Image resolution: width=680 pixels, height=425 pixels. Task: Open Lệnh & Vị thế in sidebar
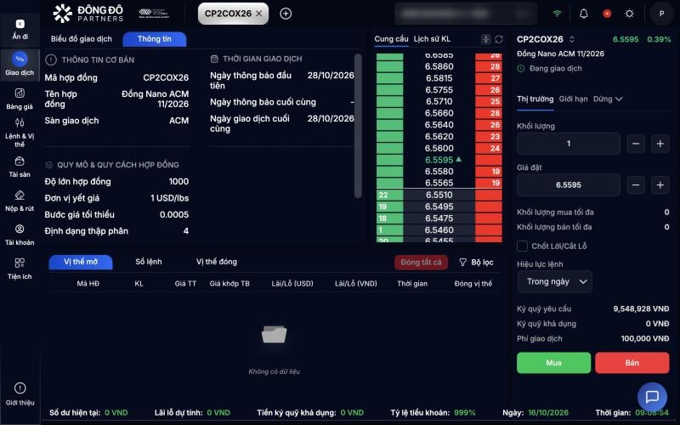pos(20,133)
